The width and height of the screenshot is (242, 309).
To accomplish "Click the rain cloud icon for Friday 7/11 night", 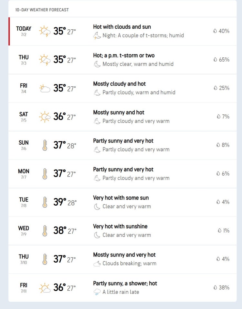I will pyautogui.click(x=97, y=292).
